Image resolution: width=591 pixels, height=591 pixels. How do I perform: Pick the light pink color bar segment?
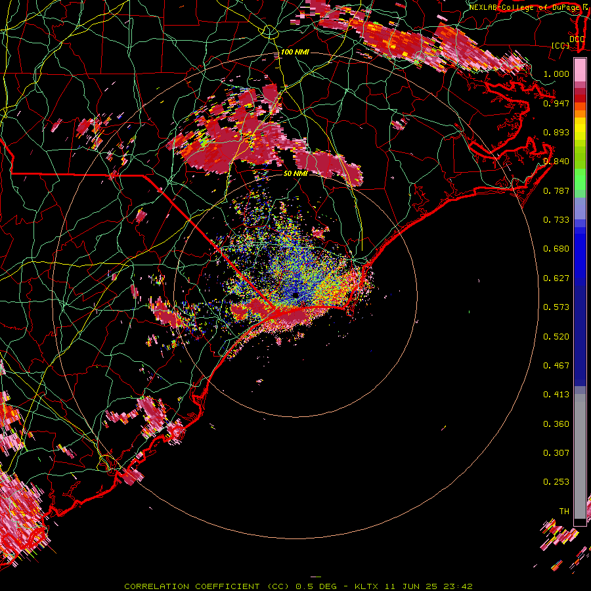pos(580,70)
